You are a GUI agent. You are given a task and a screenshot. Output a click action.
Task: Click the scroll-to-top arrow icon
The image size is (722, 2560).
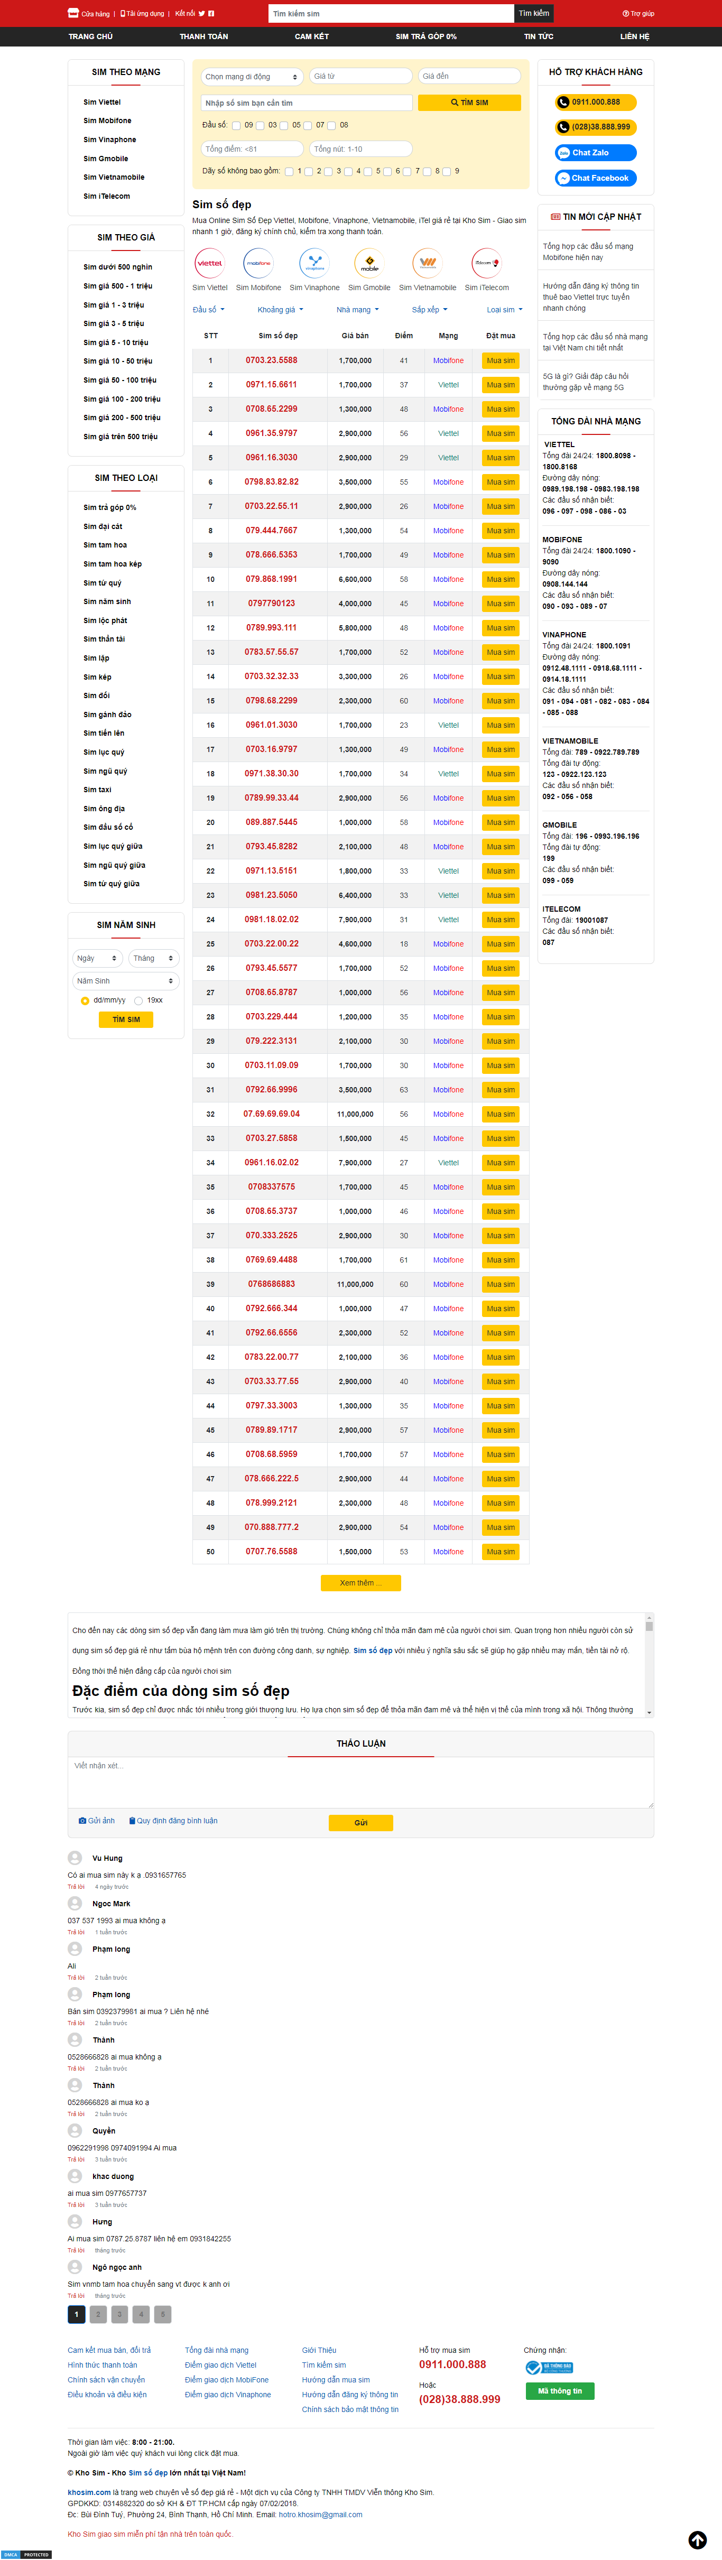697,2539
